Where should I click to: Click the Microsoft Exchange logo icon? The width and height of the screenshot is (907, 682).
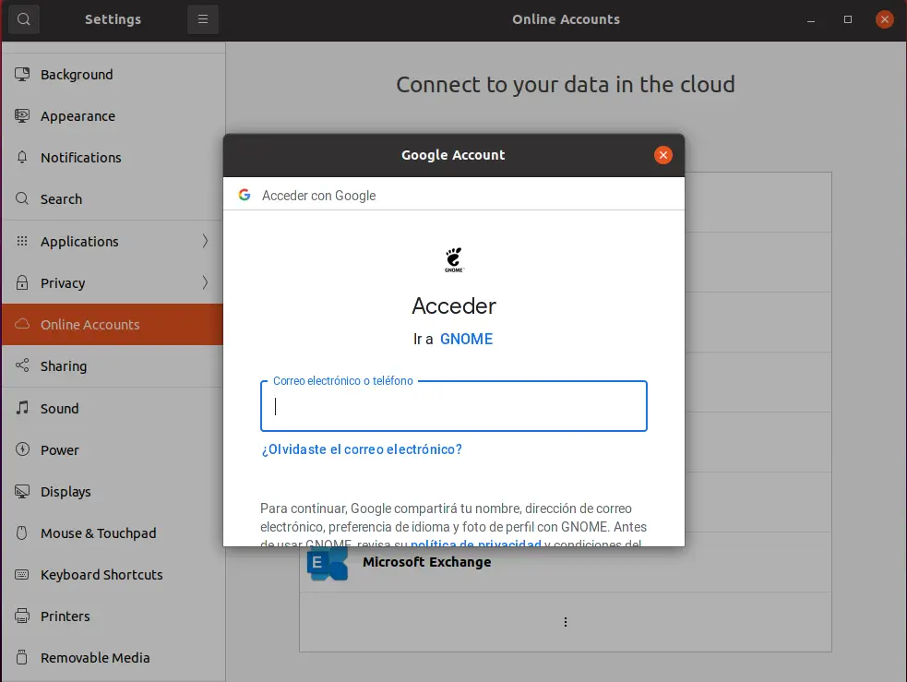click(328, 562)
